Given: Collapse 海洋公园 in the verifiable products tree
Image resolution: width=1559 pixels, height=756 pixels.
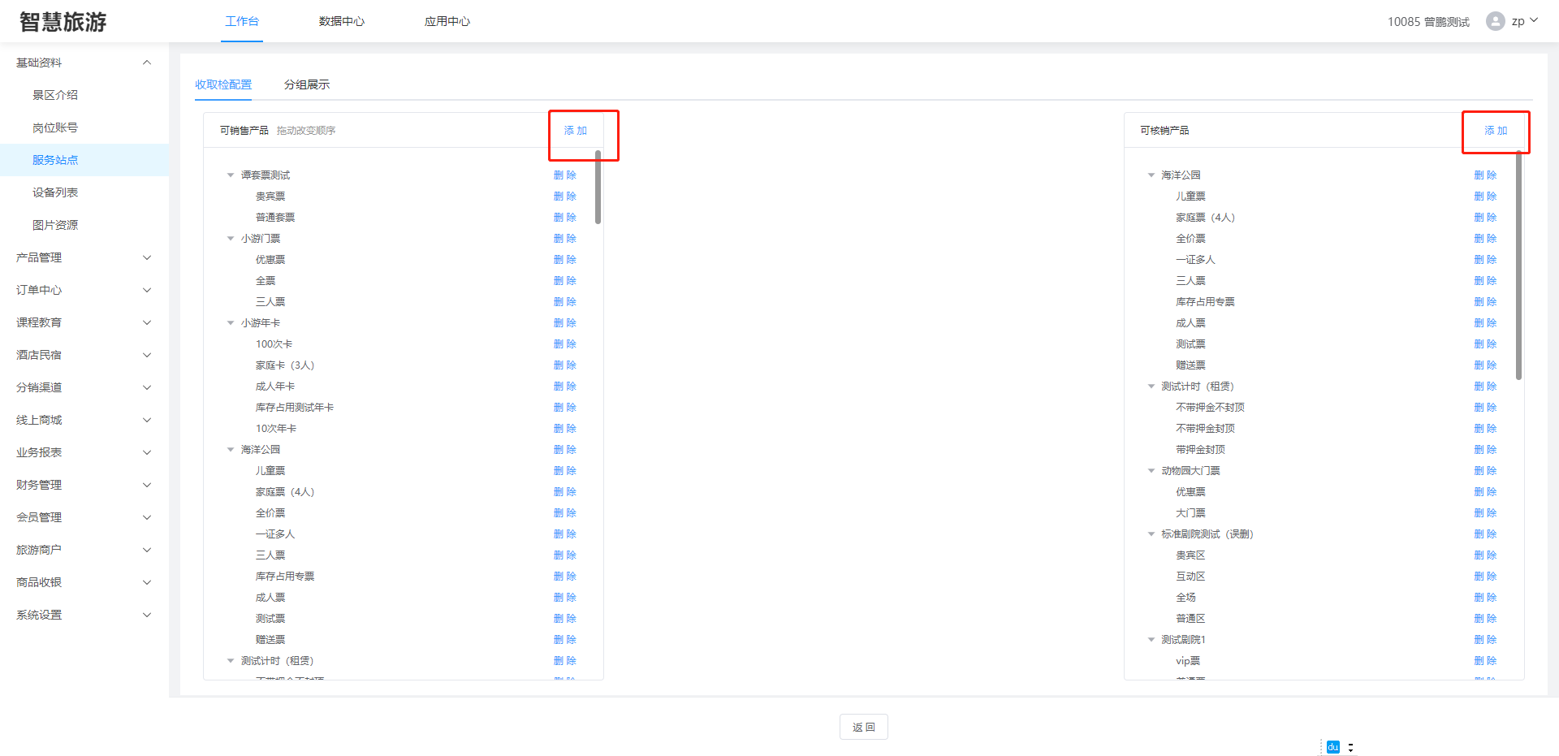Looking at the screenshot, I should click(1151, 175).
